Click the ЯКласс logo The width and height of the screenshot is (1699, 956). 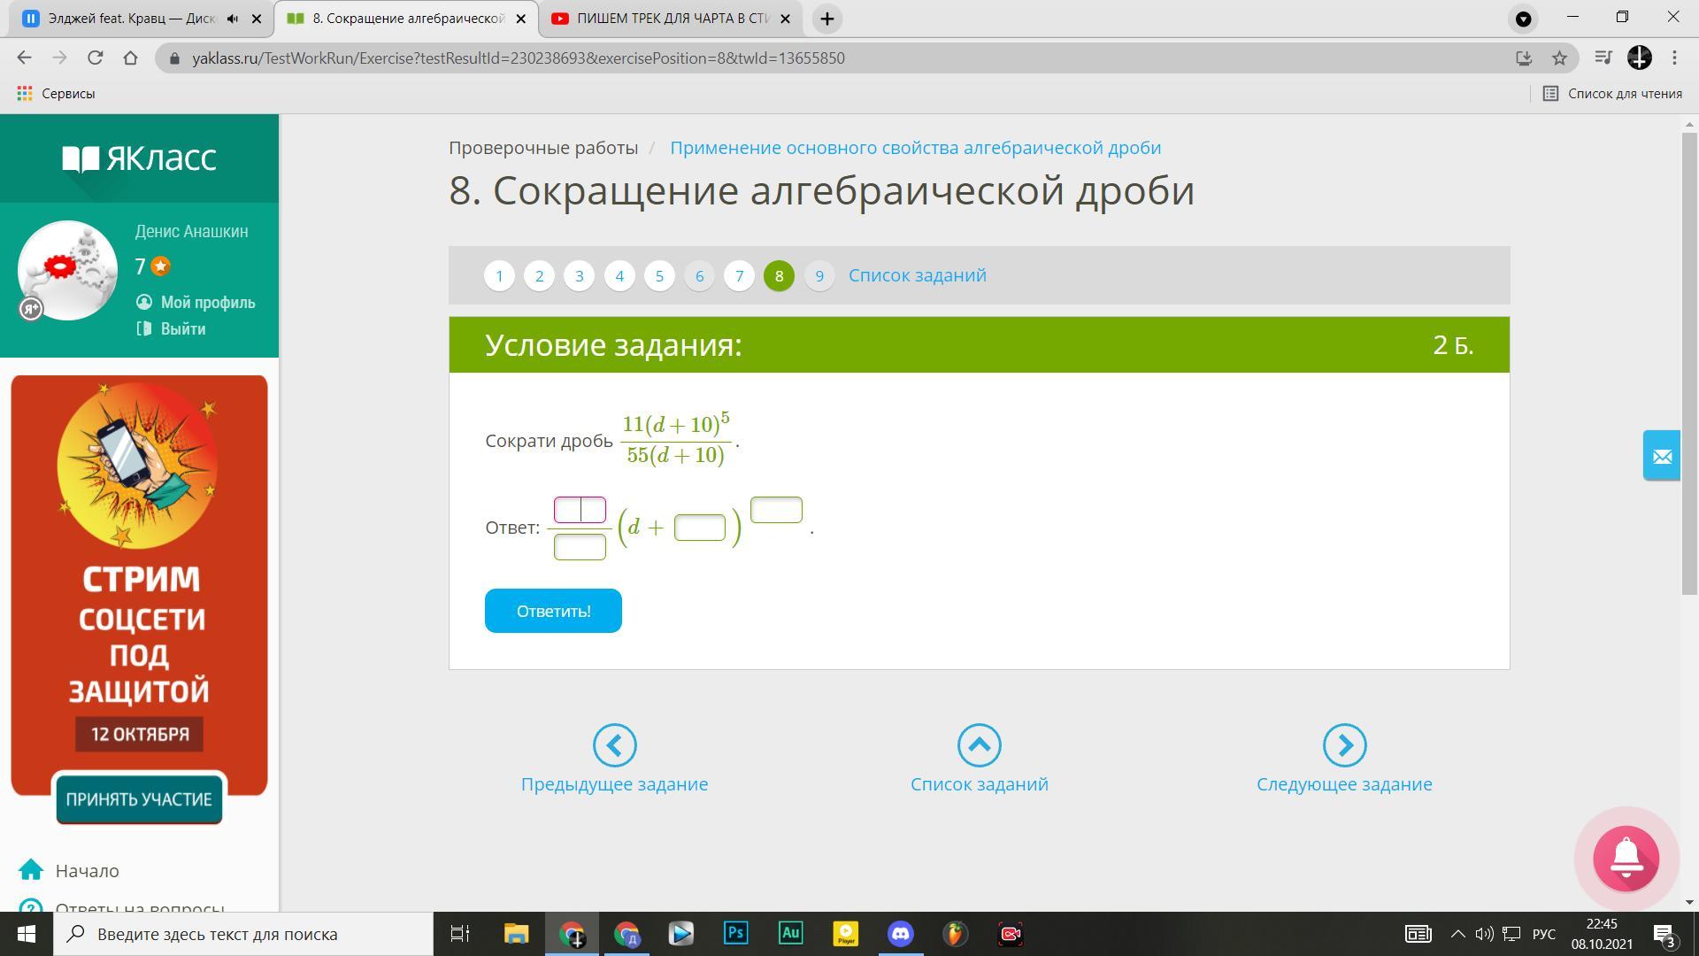(139, 158)
